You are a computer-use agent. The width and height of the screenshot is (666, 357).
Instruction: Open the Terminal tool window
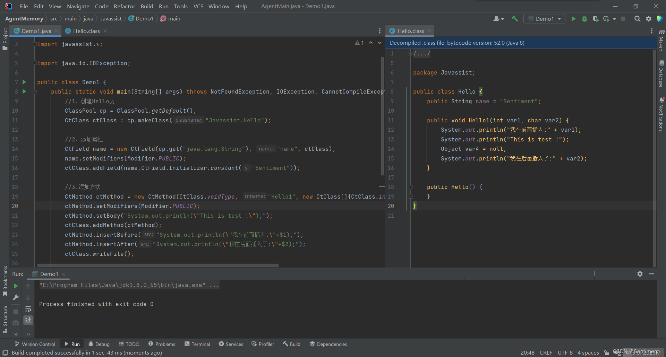point(197,344)
